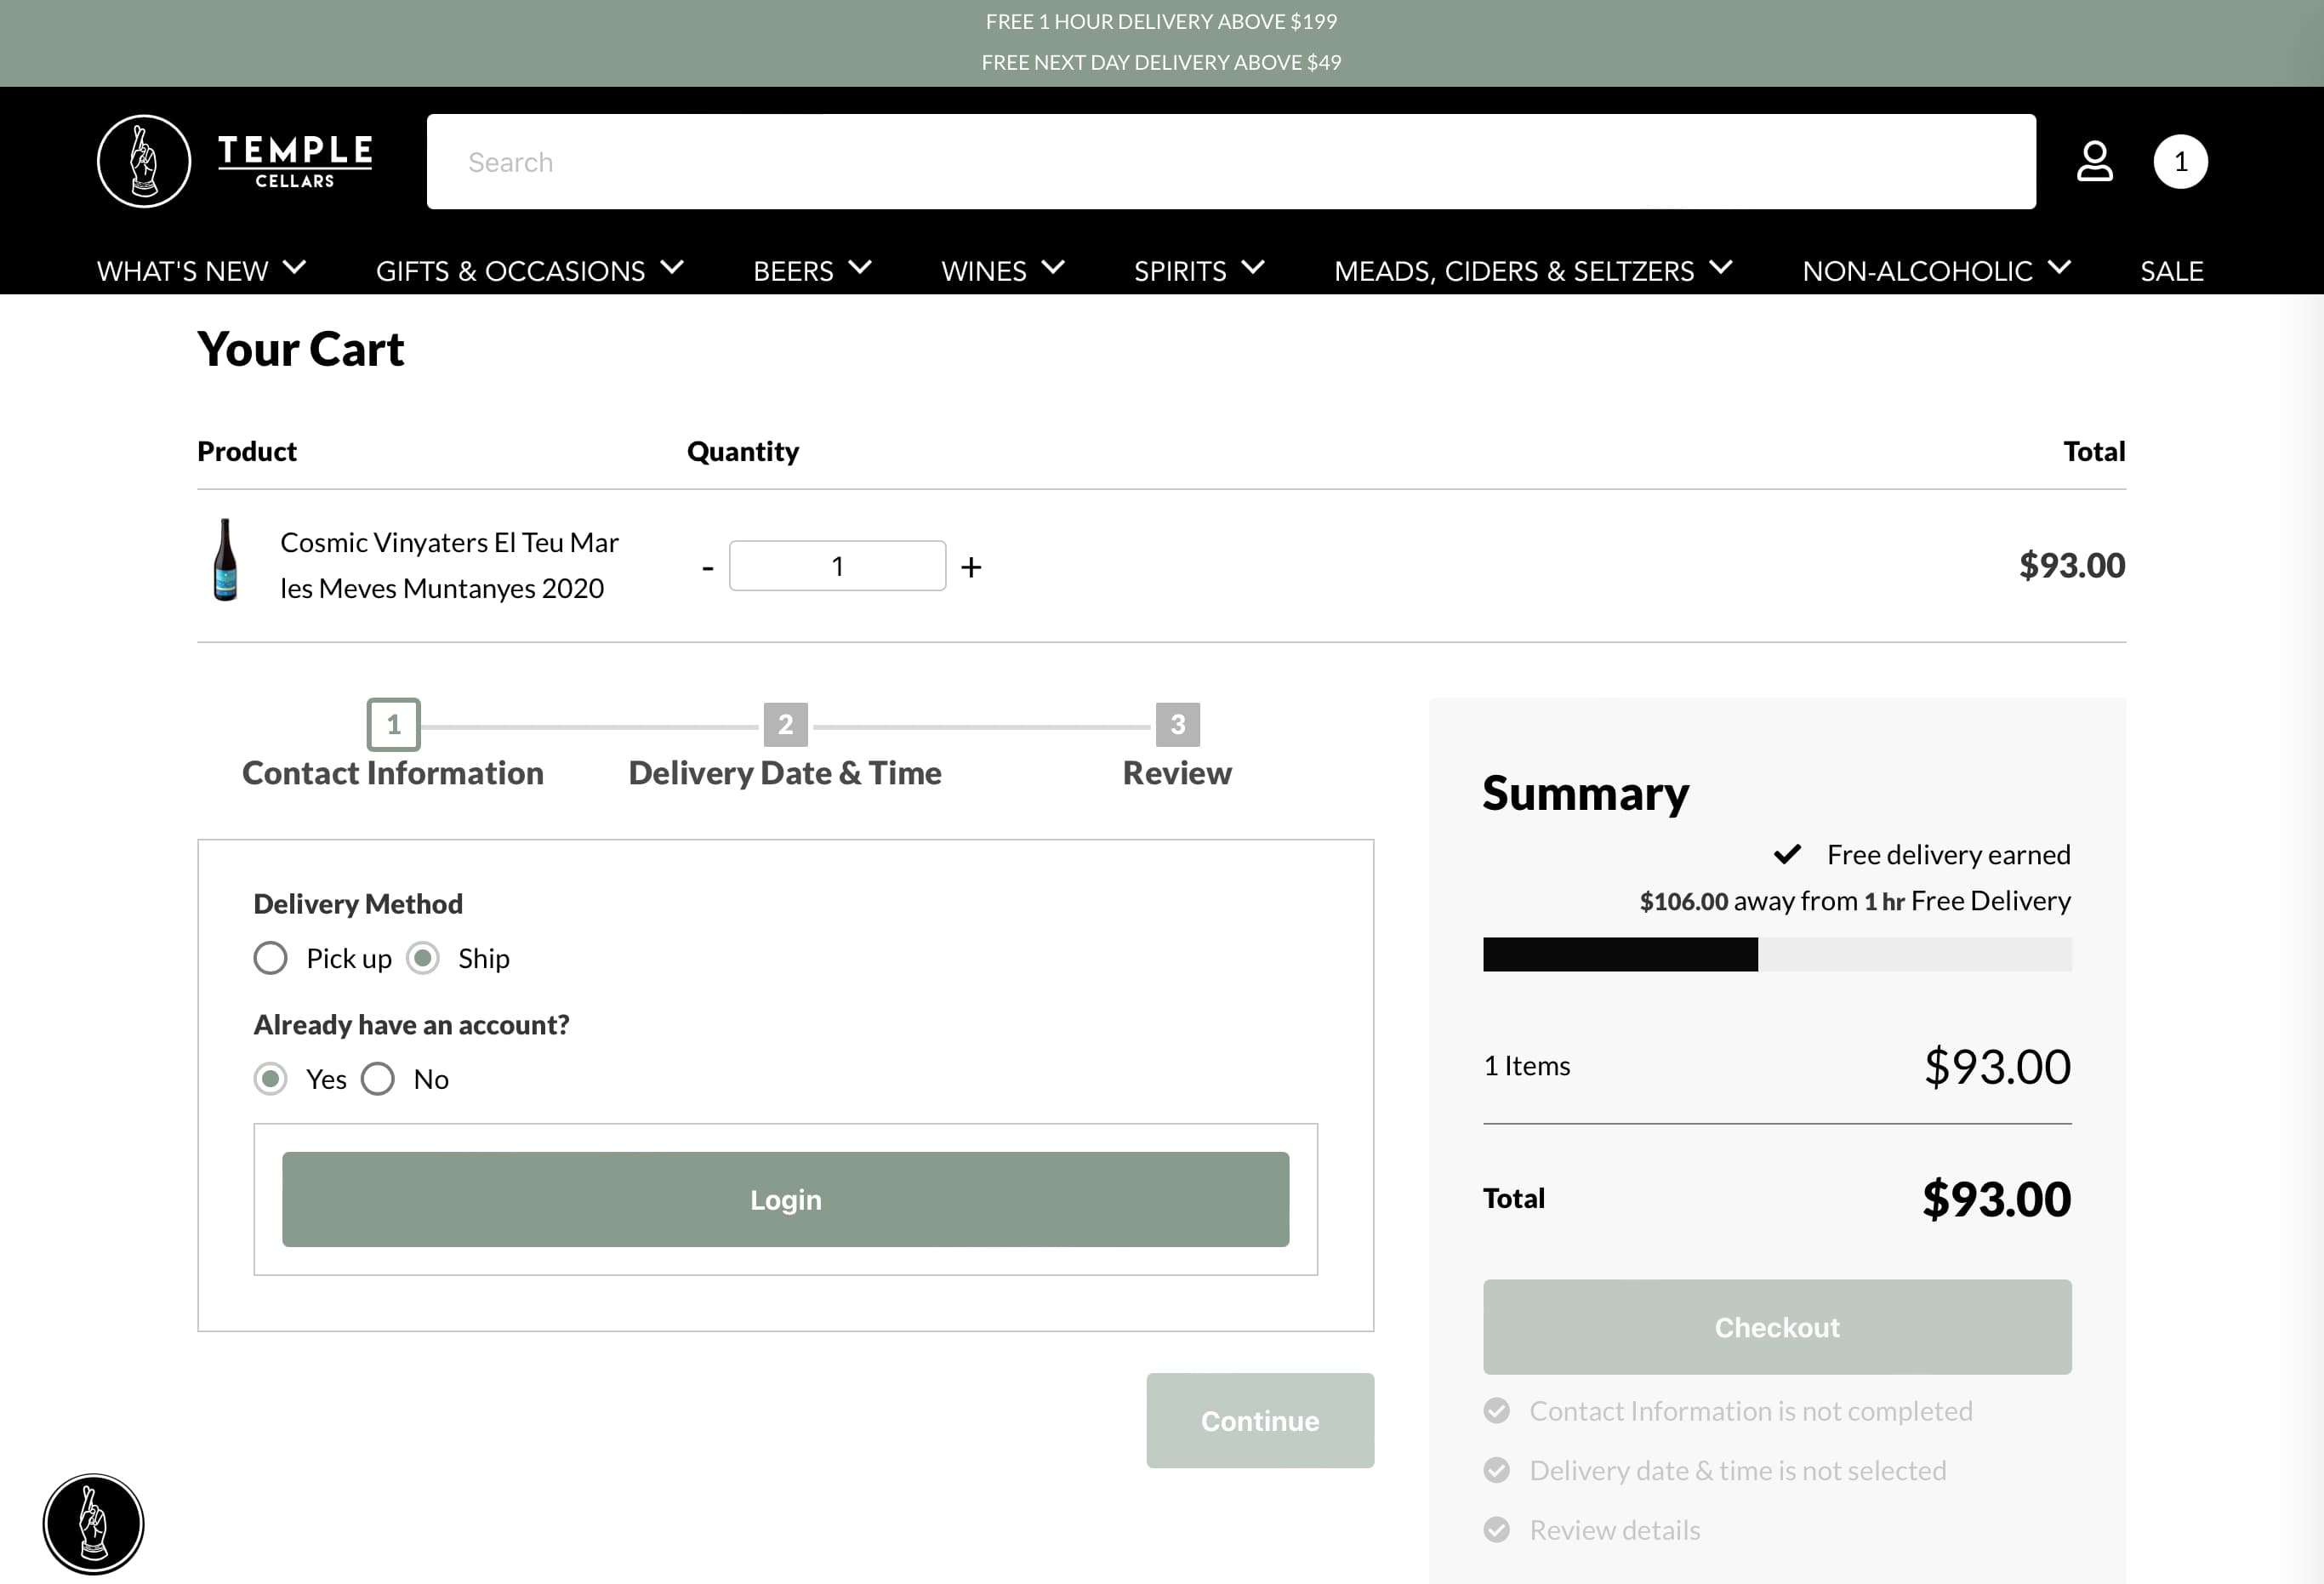Click step 3 Review marker
The image size is (2324, 1584).
point(1177,724)
